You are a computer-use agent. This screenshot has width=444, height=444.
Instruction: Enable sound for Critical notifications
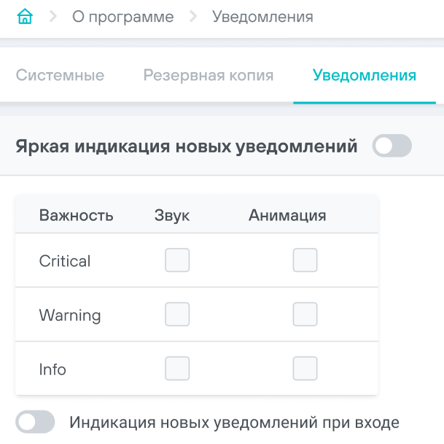coord(177,260)
